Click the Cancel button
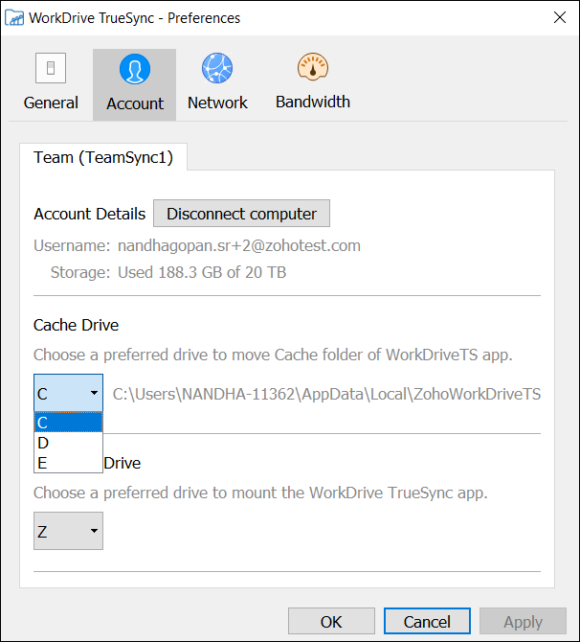This screenshot has width=580, height=642. click(x=427, y=622)
